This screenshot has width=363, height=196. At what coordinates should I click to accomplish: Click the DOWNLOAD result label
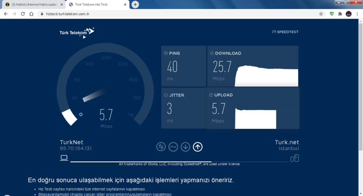[x=228, y=53]
